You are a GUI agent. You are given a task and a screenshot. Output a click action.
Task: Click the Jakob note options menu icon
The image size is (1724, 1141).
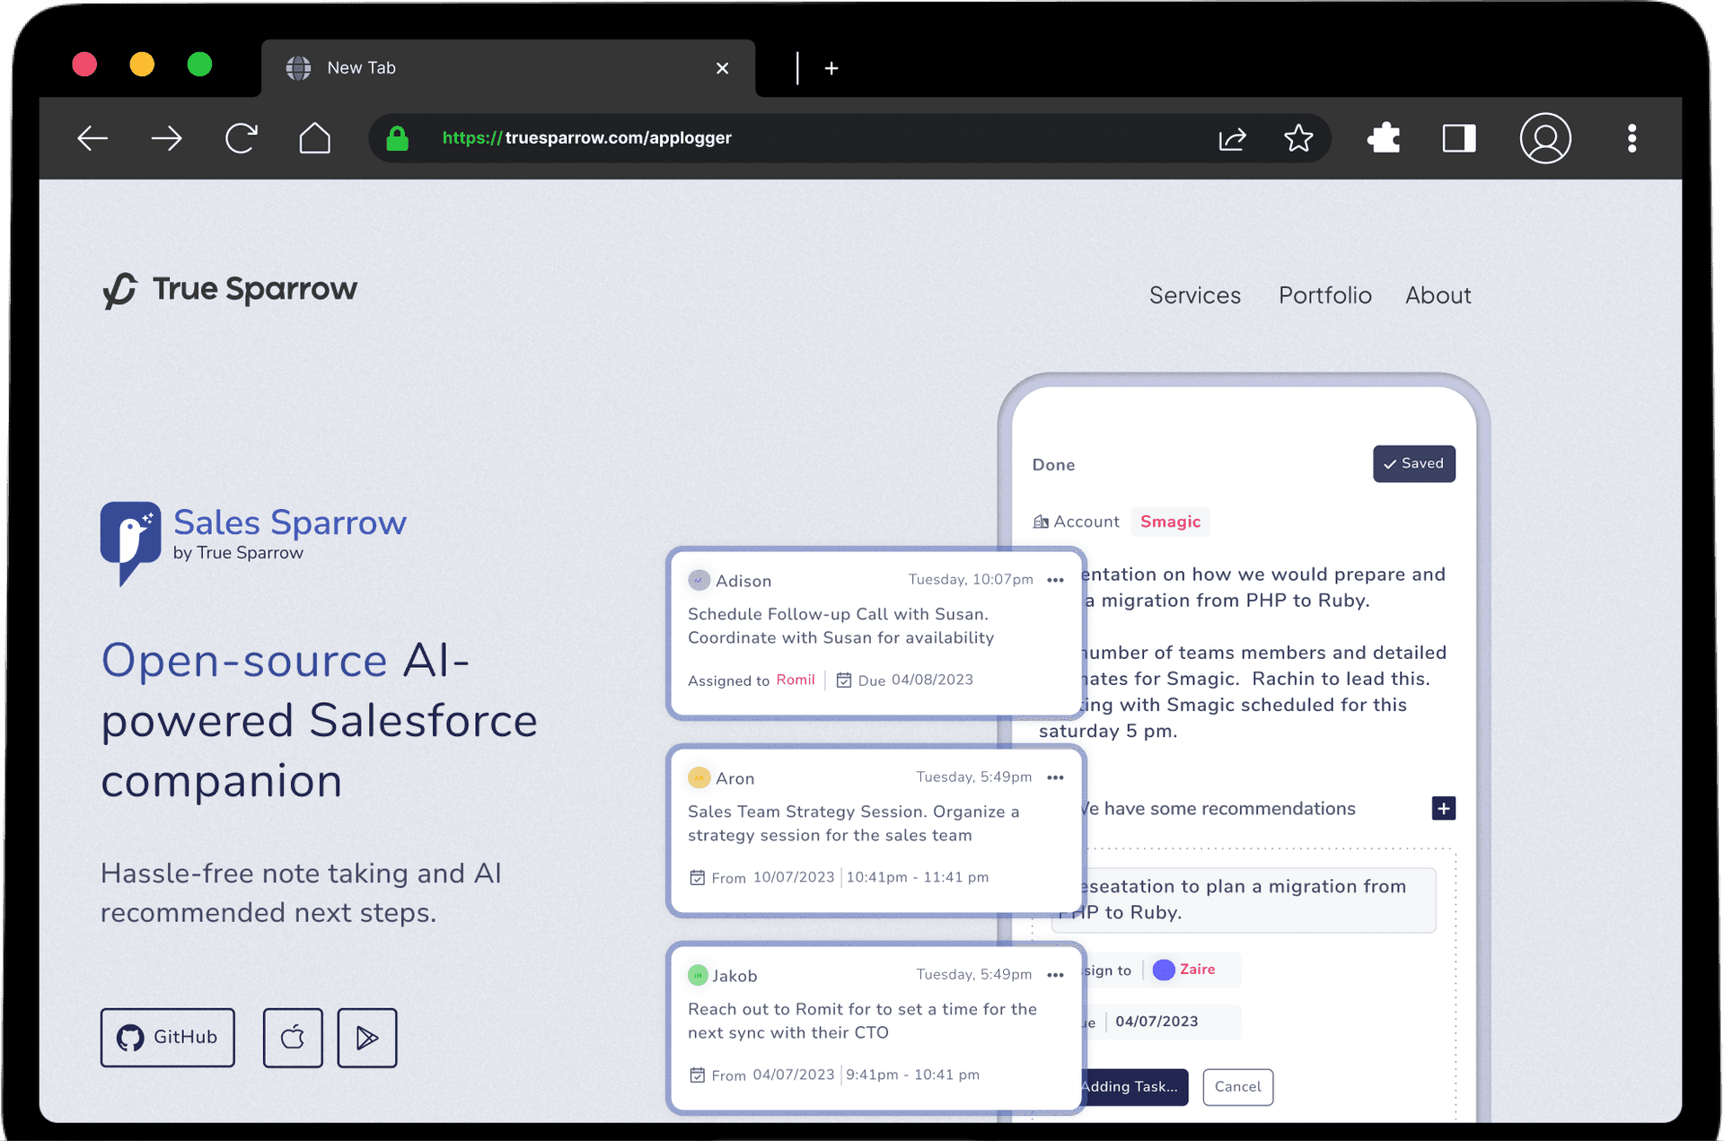click(x=1057, y=974)
